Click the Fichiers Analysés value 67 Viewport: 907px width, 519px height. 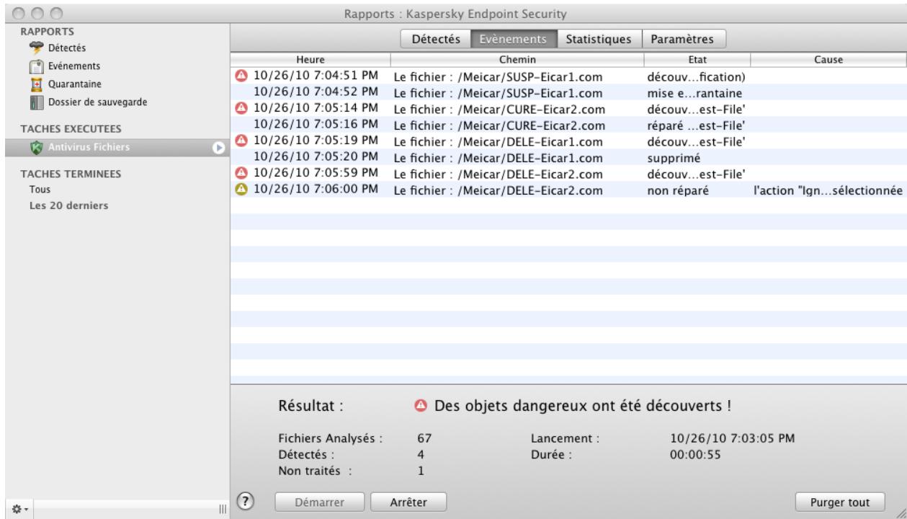pyautogui.click(x=424, y=438)
